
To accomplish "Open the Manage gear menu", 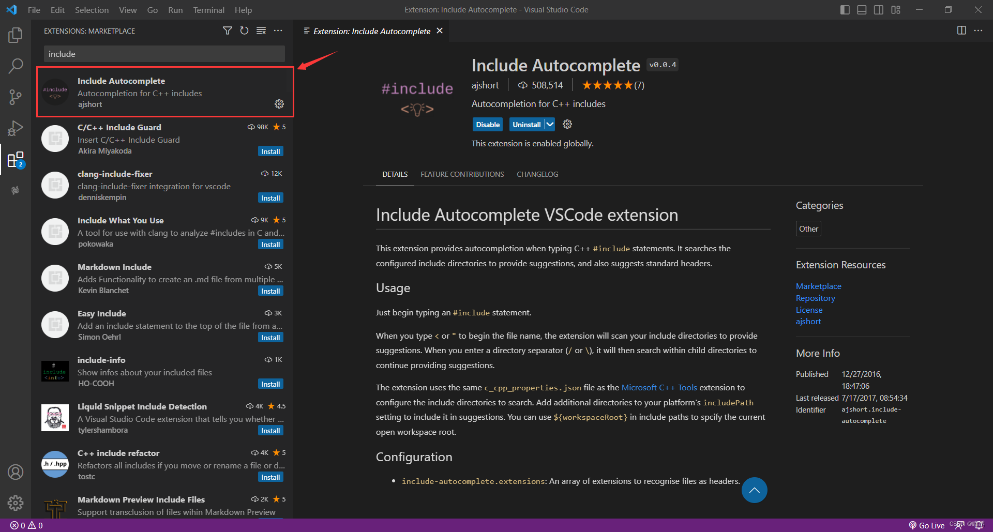I will click(16, 503).
